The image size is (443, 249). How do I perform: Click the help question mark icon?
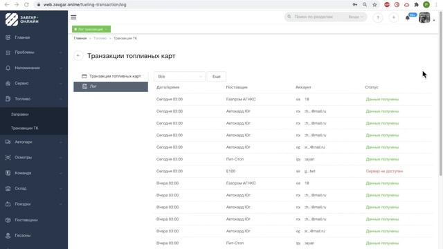[378, 17]
